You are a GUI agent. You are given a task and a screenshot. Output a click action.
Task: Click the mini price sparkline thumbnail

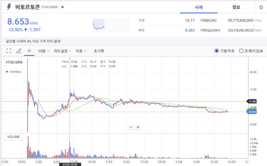point(112,25)
